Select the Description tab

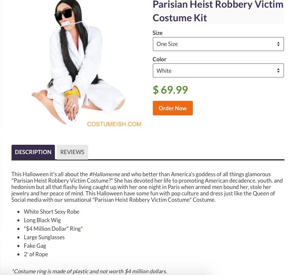tap(33, 152)
